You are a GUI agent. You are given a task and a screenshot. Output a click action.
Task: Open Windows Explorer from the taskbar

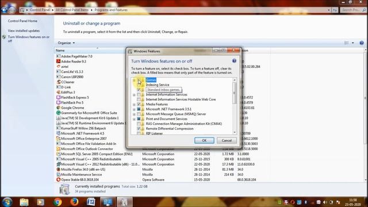[x=24, y=202]
